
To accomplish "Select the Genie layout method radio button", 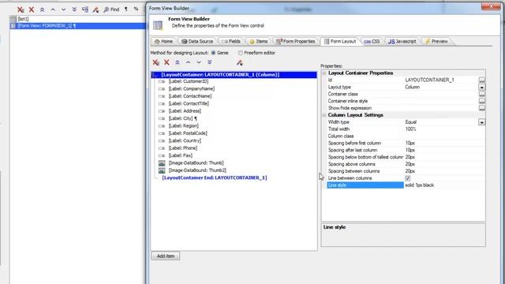I will click(213, 53).
